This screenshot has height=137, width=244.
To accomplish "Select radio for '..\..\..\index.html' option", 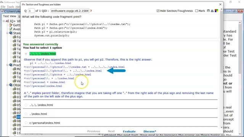I will [x=26, y=105].
